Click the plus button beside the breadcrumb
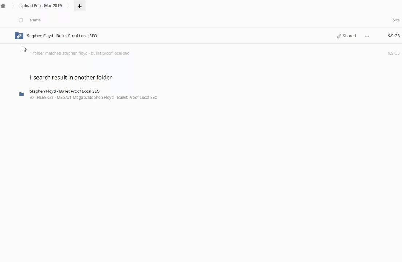 pyautogui.click(x=79, y=6)
